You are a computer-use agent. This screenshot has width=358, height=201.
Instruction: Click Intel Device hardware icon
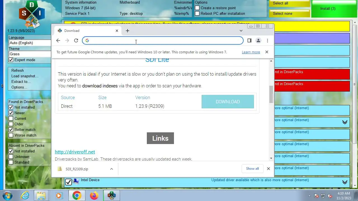point(76,182)
